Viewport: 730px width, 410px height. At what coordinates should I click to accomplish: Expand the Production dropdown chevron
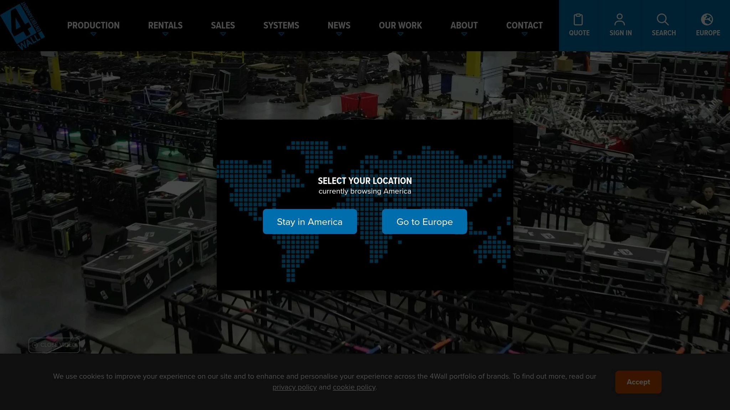(x=93, y=34)
